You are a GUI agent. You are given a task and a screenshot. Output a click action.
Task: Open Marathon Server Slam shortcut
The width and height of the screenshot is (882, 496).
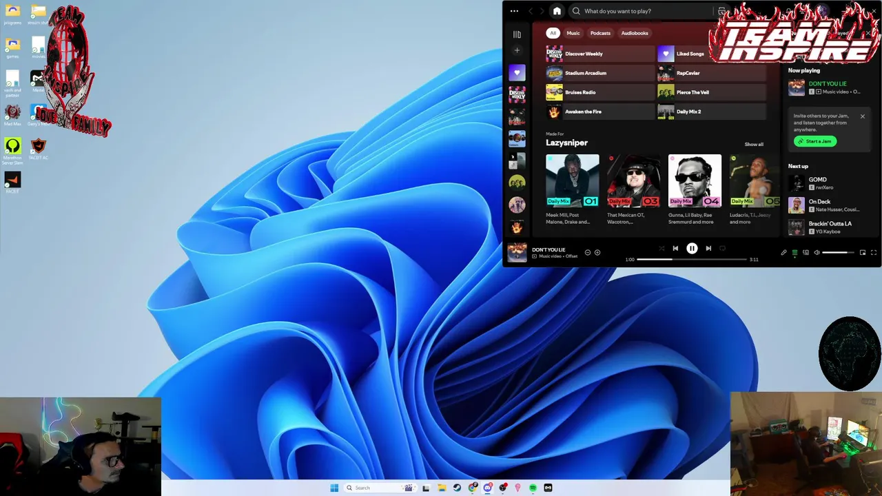tap(12, 150)
